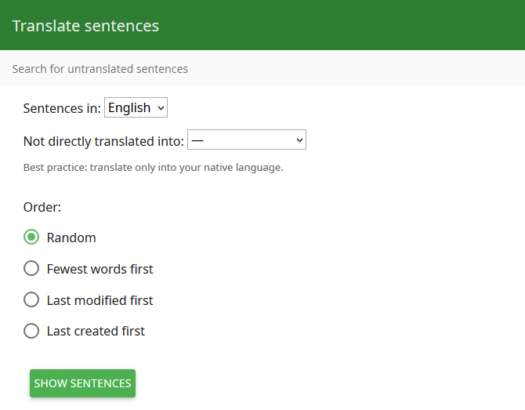The width and height of the screenshot is (525, 410).
Task: Choose the 'Fewest words first' radio button
Action: (x=31, y=268)
